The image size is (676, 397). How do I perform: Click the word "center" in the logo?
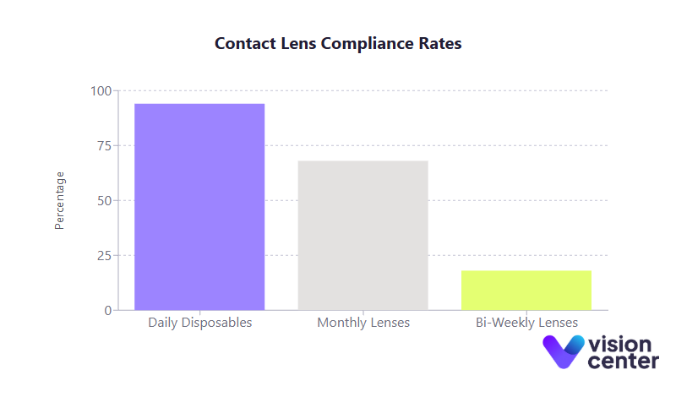(x=622, y=362)
